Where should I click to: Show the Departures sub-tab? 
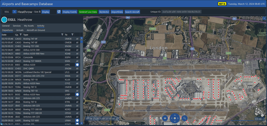8,30
